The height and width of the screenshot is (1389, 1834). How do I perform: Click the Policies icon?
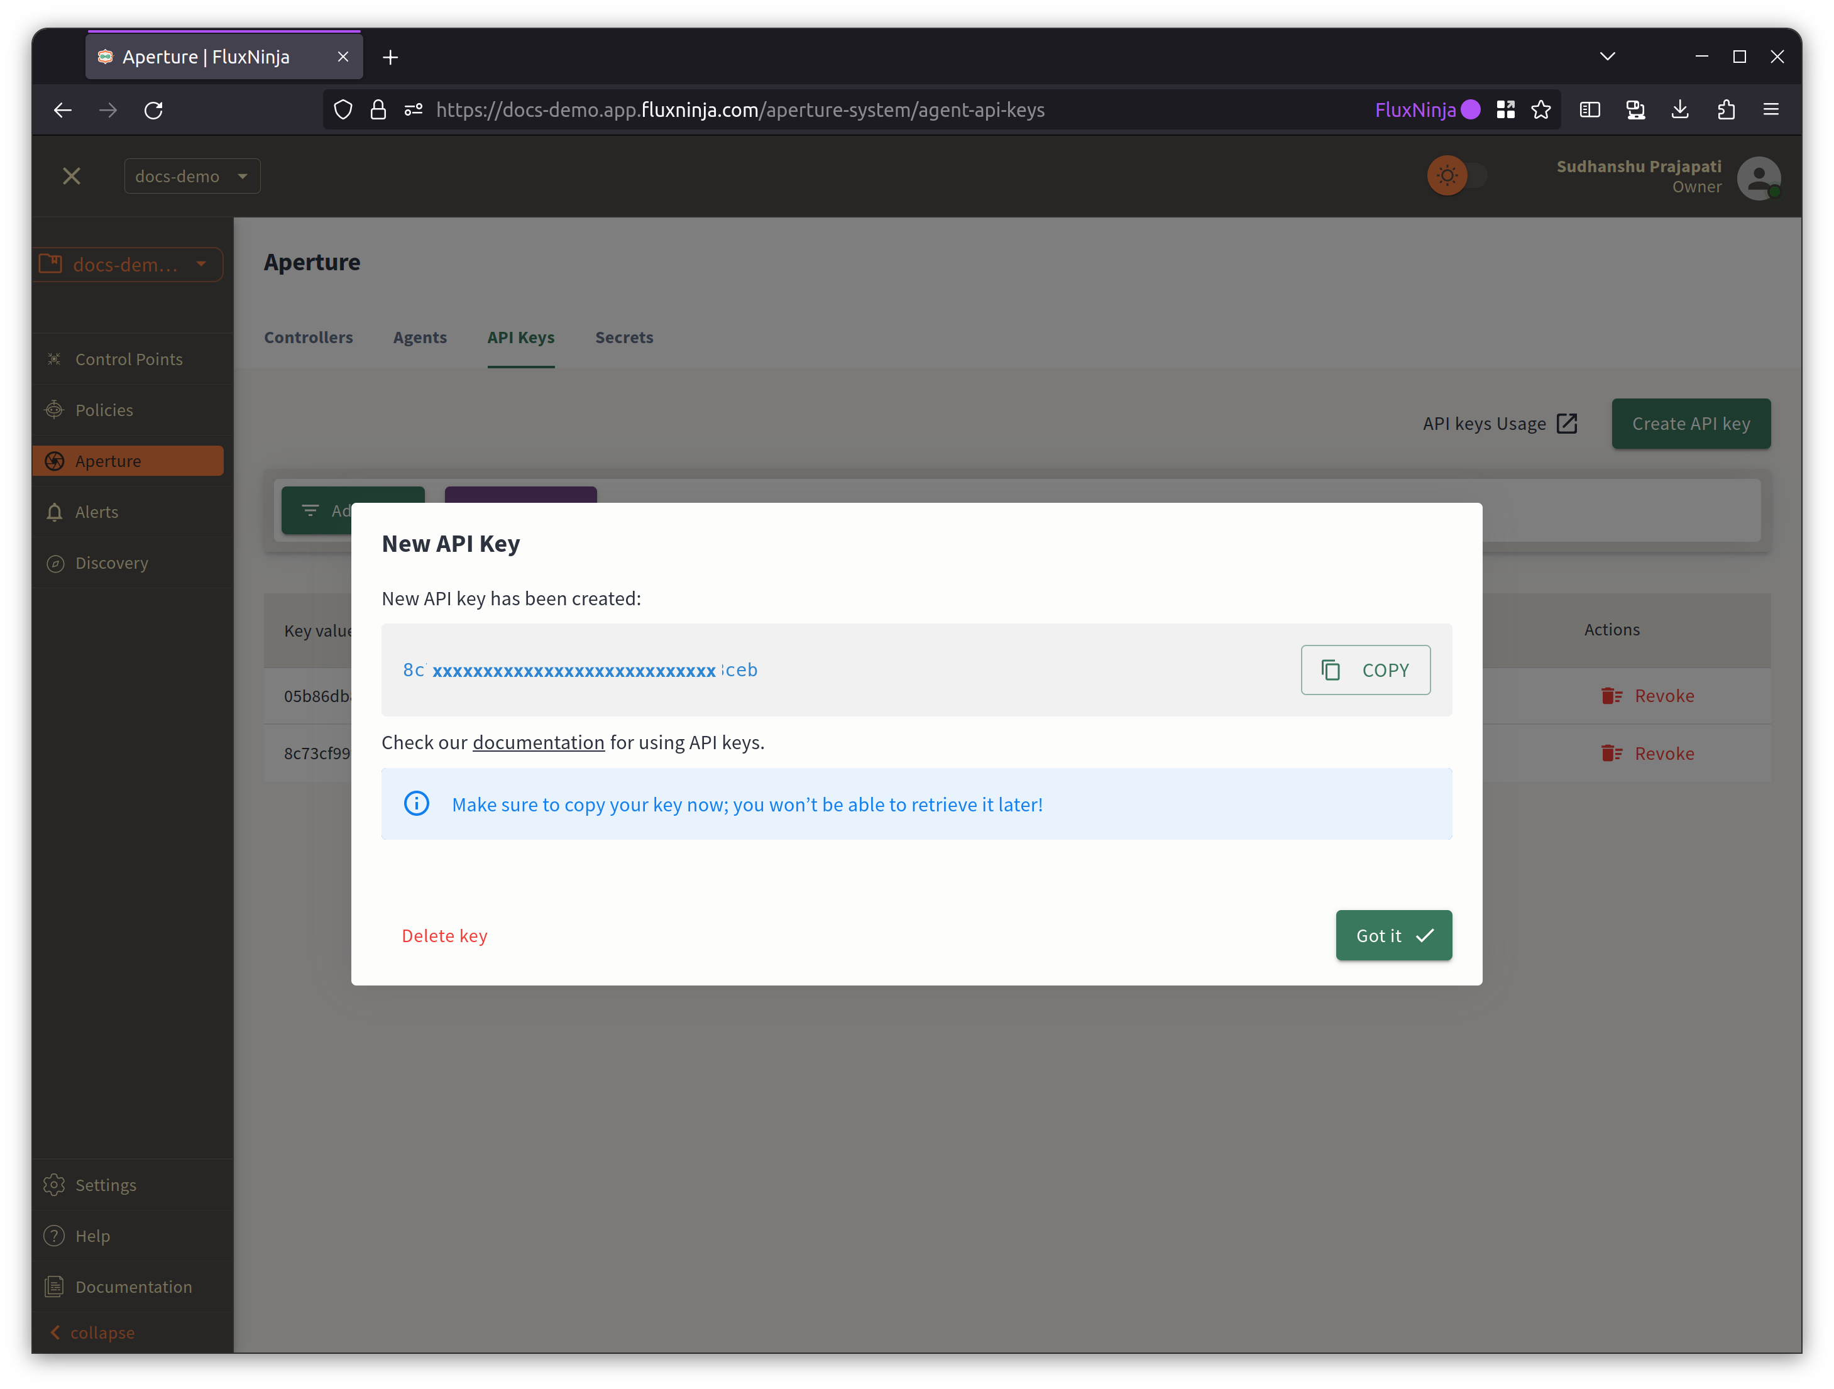point(54,410)
